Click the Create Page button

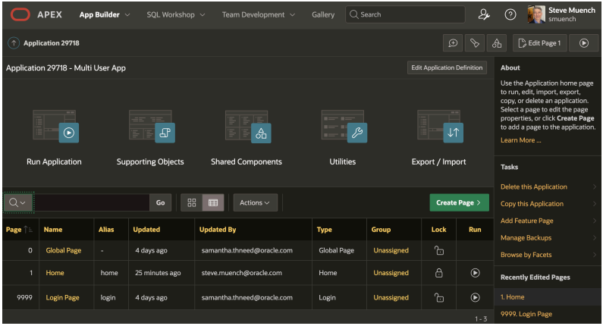(x=459, y=202)
